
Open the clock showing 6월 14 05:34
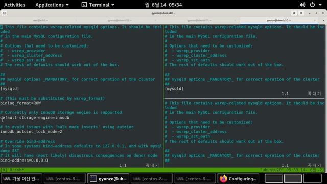(x=163, y=5)
